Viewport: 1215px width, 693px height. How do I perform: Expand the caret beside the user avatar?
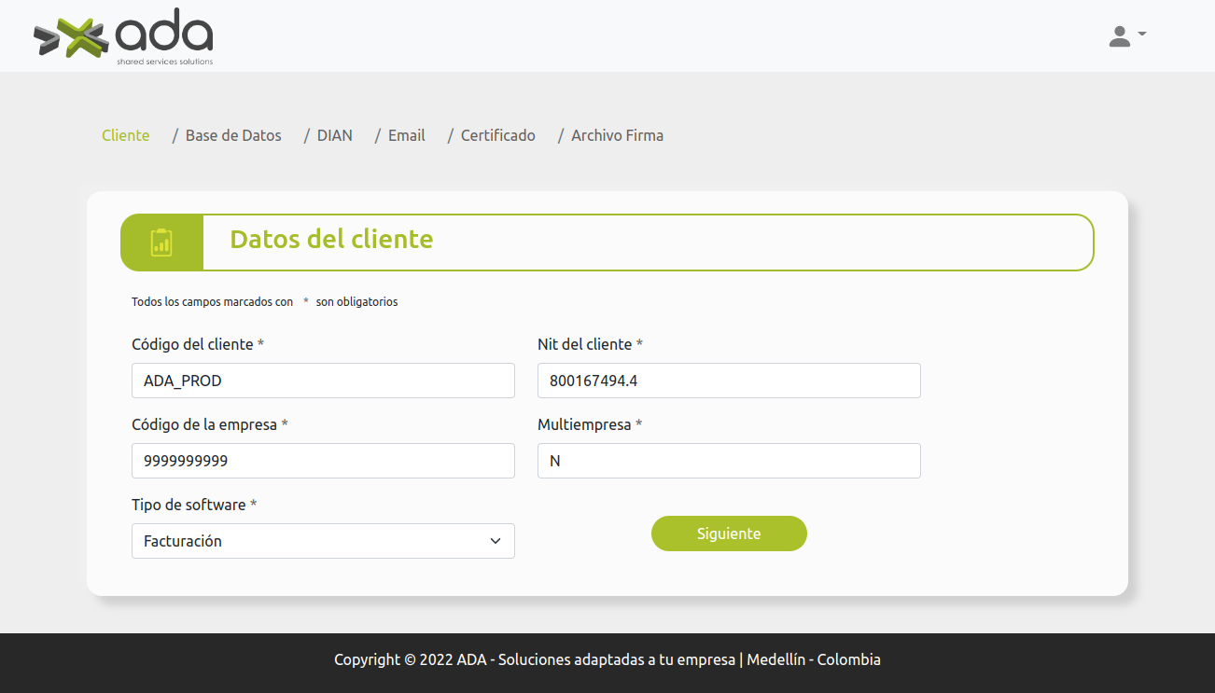coord(1142,35)
